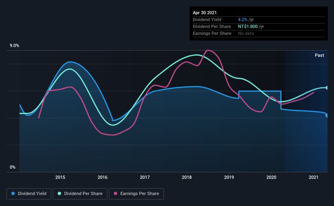
Task: Toggle the Earnings Per Share legend button
Action: point(136,194)
